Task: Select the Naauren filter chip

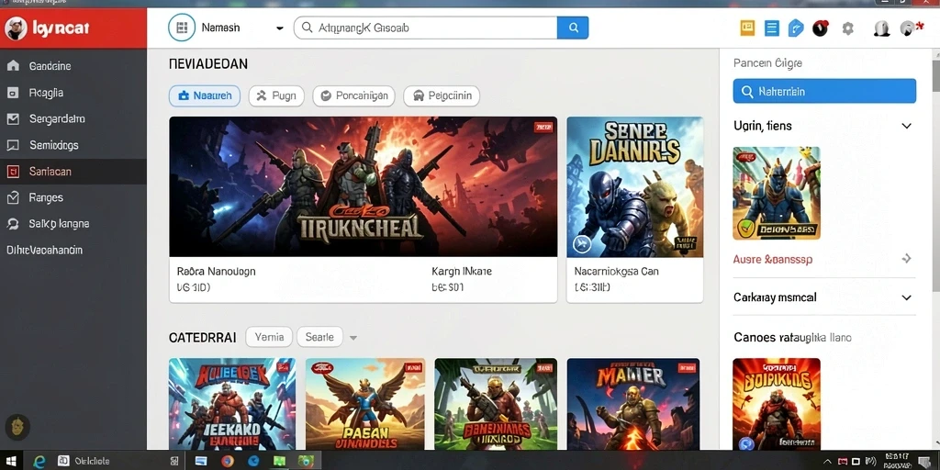Action: [205, 95]
